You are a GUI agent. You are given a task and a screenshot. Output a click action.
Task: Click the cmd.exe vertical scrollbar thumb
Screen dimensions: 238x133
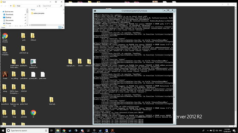(174, 97)
